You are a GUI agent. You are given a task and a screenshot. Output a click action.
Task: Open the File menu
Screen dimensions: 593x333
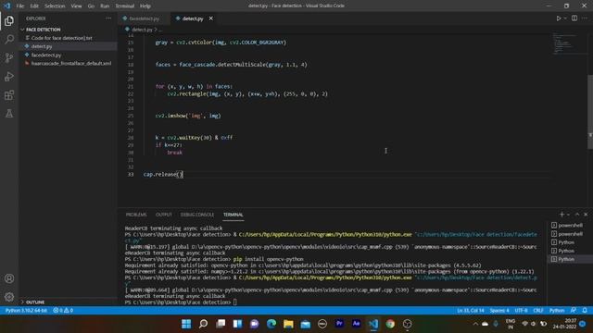coord(20,6)
